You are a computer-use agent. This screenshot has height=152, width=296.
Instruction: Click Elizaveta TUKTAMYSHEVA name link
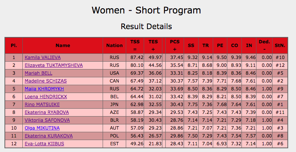click(x=54, y=65)
